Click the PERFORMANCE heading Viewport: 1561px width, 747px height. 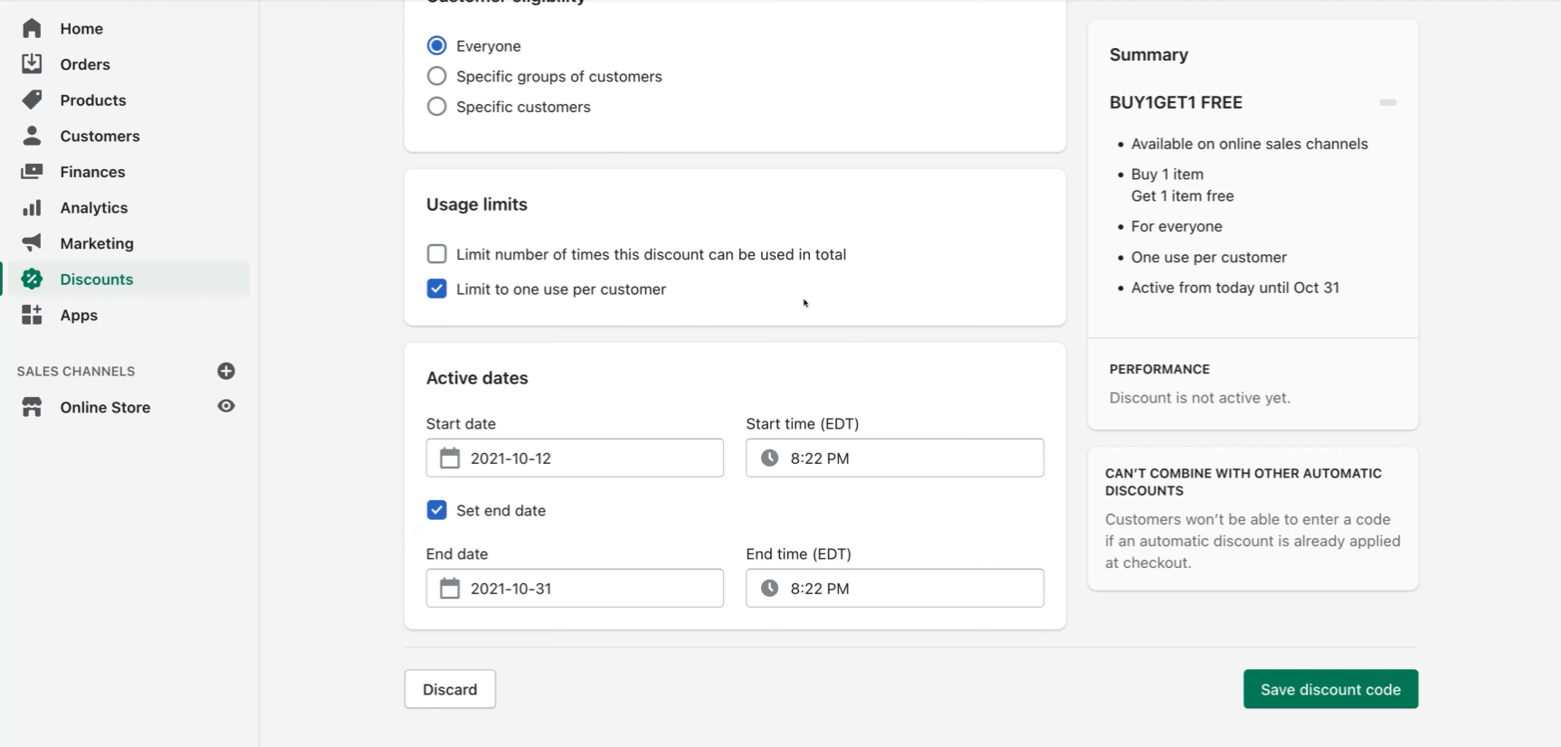pos(1159,369)
